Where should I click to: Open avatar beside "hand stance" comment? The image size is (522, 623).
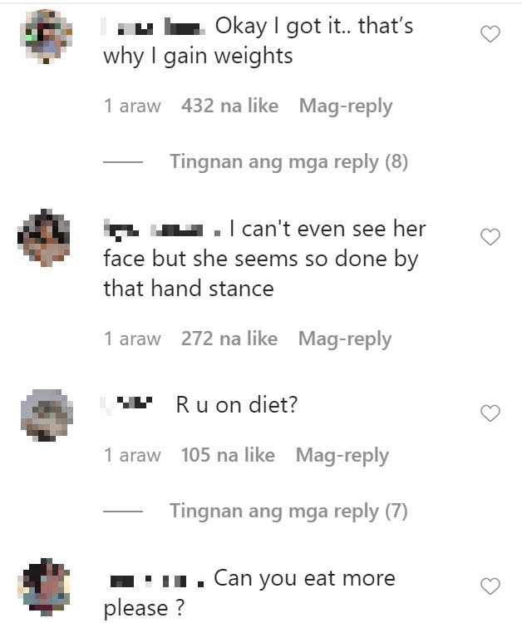tap(44, 237)
